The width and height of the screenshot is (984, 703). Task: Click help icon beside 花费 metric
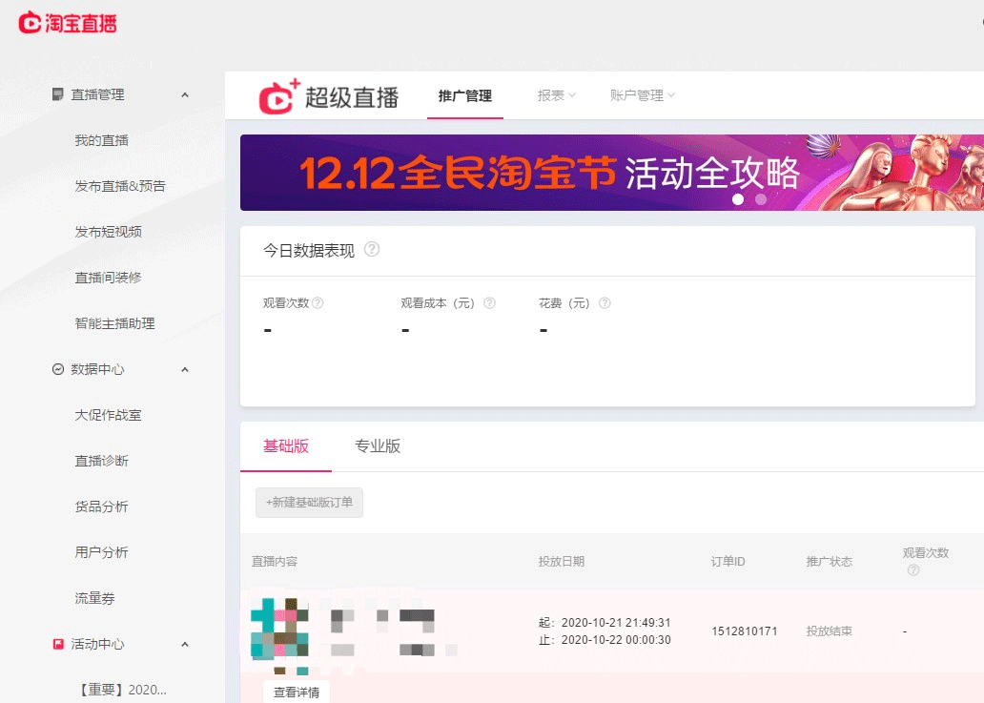[604, 303]
